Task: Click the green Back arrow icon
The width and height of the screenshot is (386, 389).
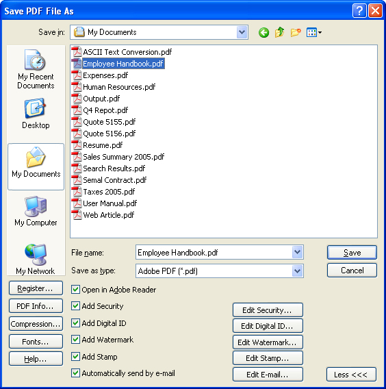Action: coord(263,32)
